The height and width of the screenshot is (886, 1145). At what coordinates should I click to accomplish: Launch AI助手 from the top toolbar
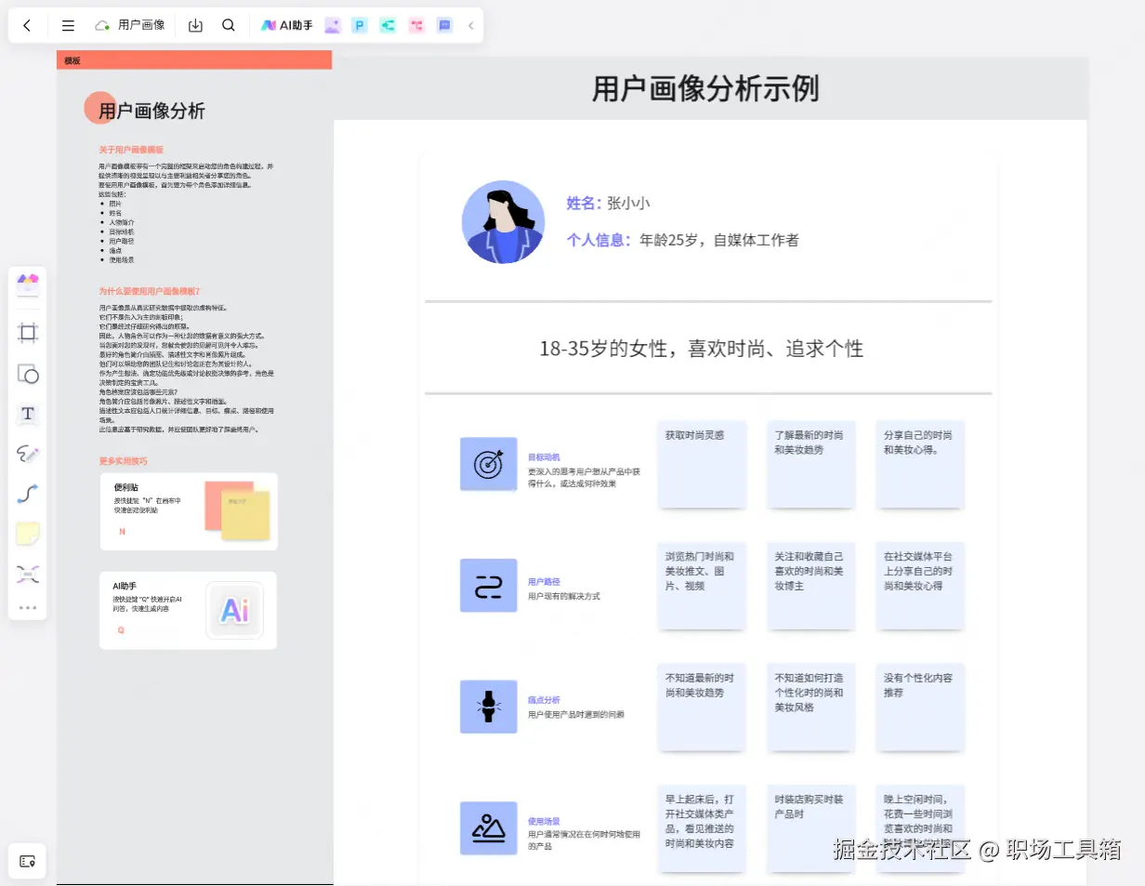click(x=286, y=25)
